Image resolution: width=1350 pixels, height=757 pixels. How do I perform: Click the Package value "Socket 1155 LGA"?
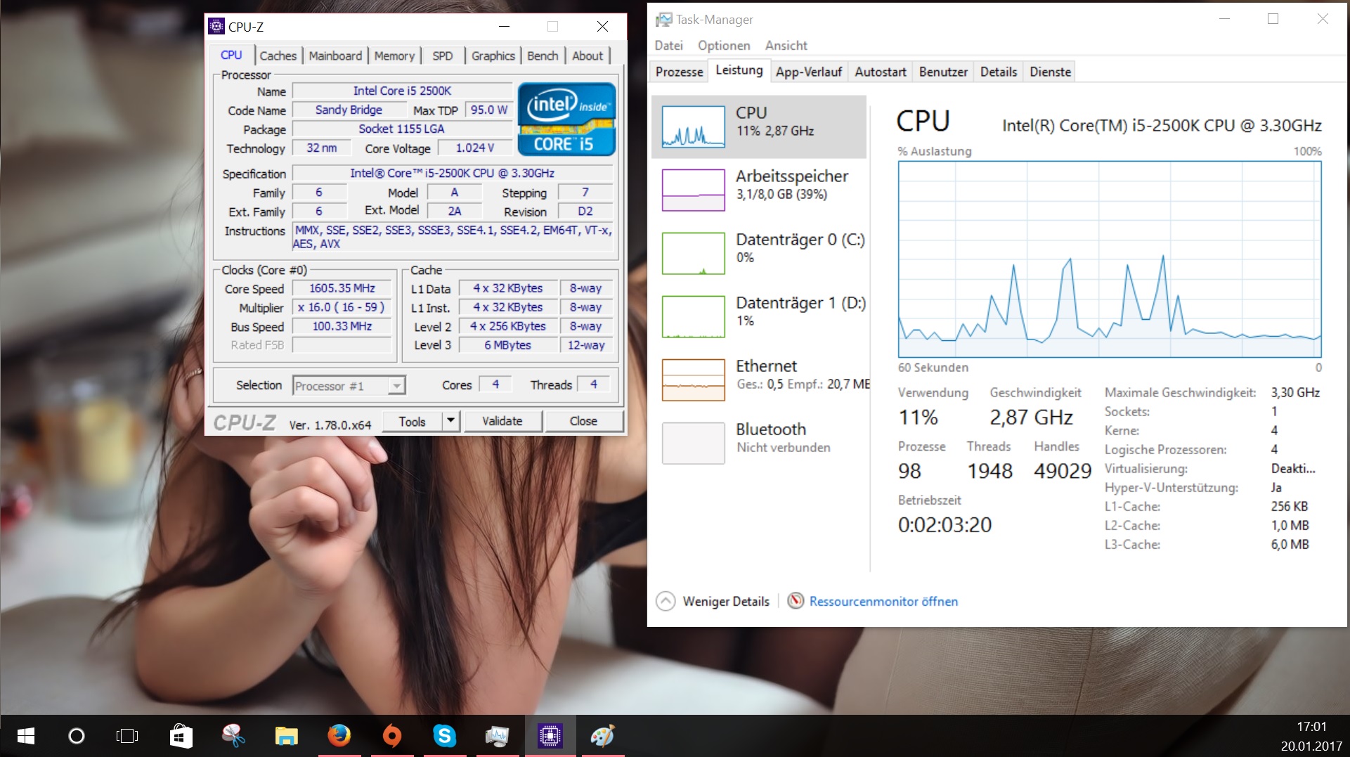pos(402,129)
